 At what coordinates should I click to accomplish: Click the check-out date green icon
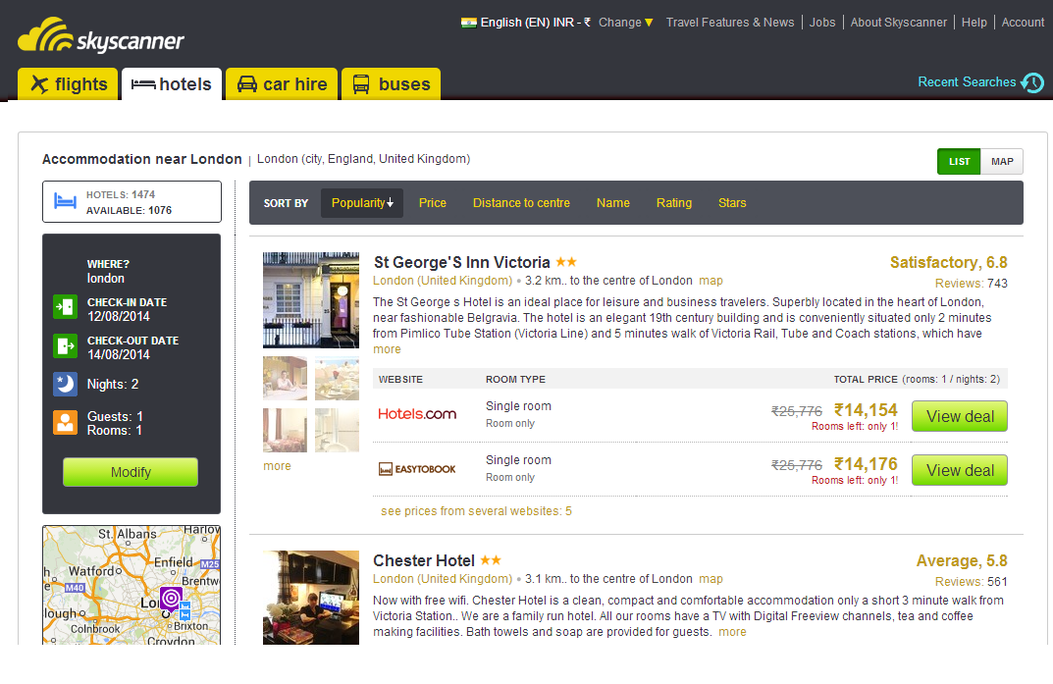click(65, 345)
